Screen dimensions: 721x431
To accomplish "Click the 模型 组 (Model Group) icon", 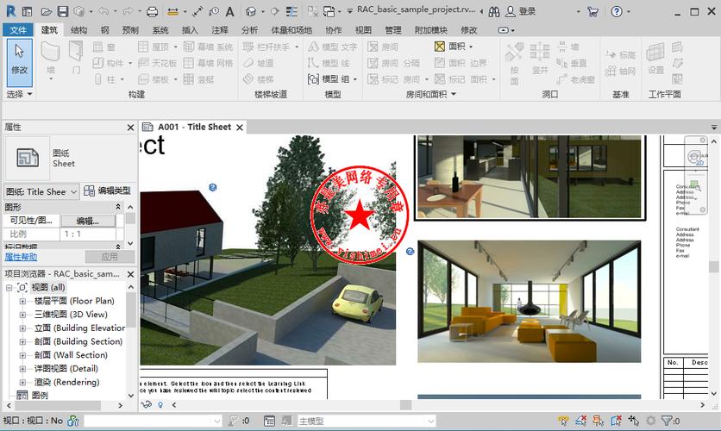I will pos(314,78).
